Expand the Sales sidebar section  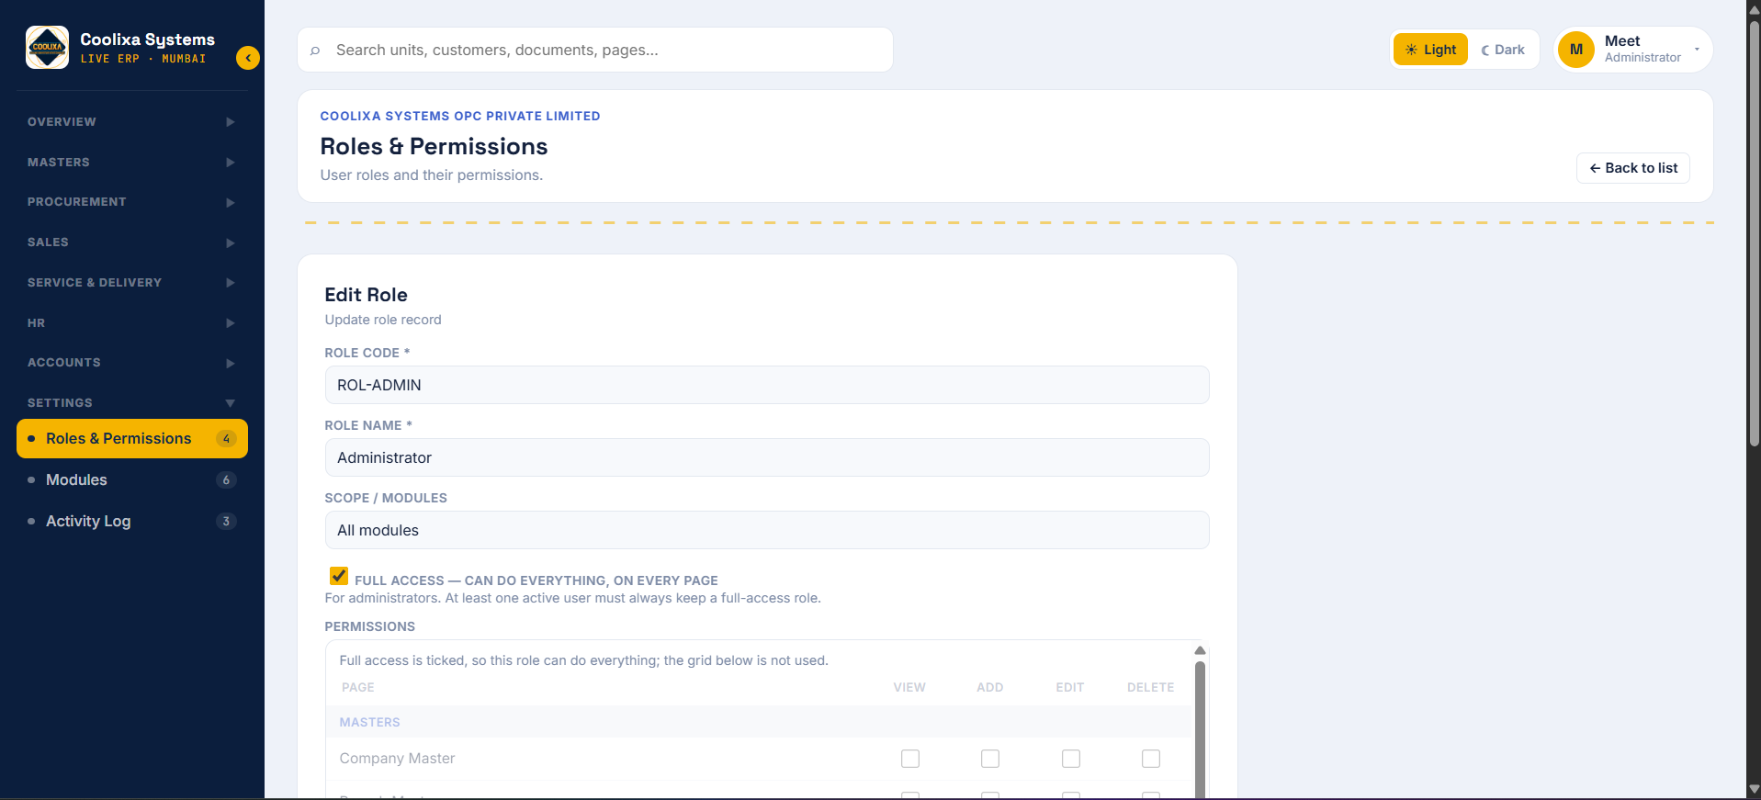131,242
